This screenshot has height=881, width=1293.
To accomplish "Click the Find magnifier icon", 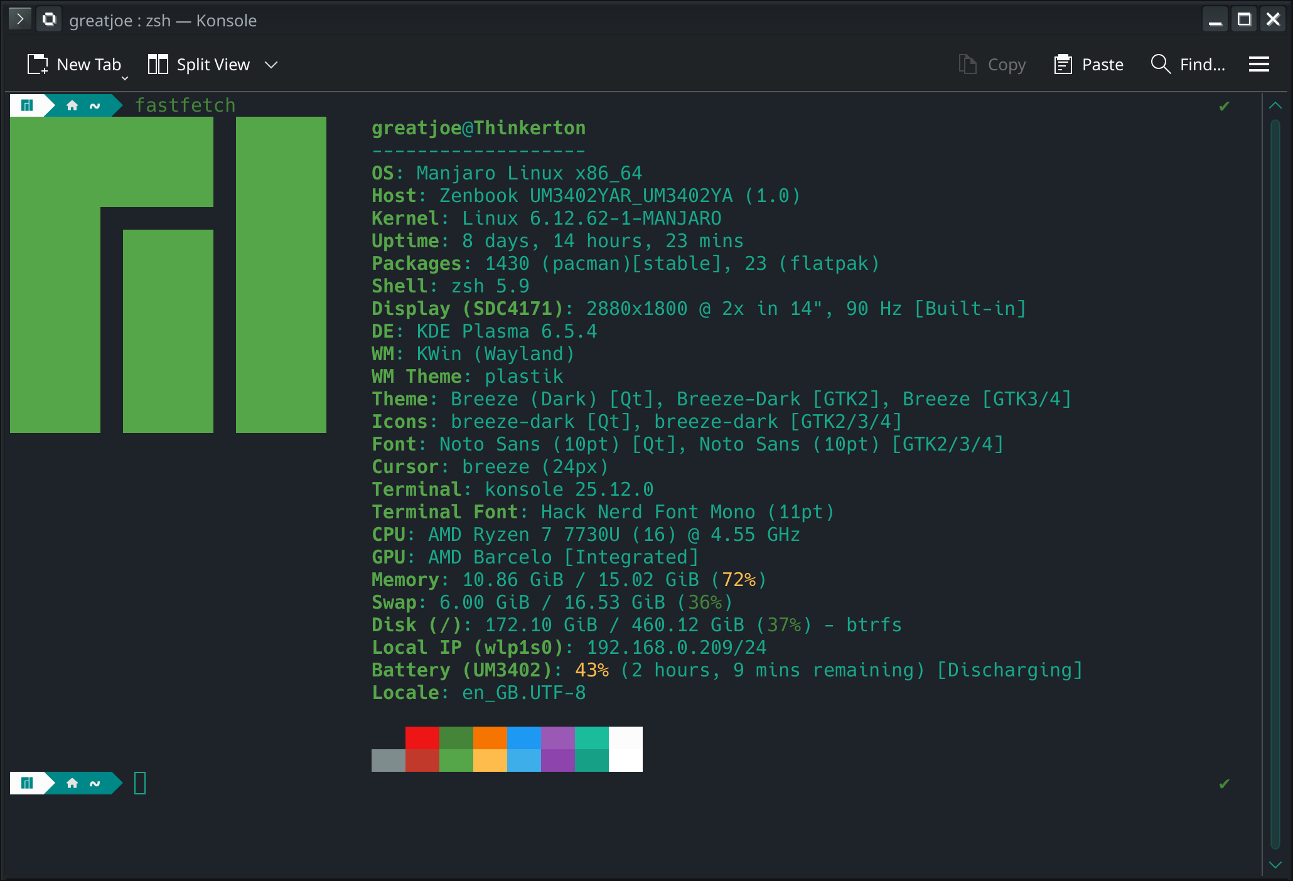I will point(1160,64).
